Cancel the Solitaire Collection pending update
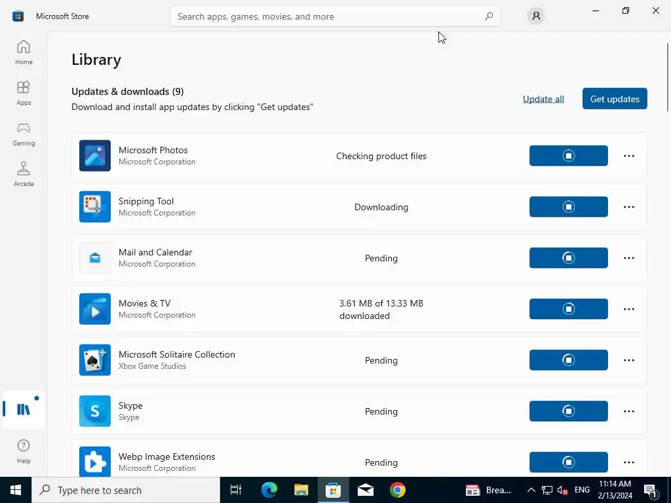This screenshot has width=671, height=503. coord(568,360)
